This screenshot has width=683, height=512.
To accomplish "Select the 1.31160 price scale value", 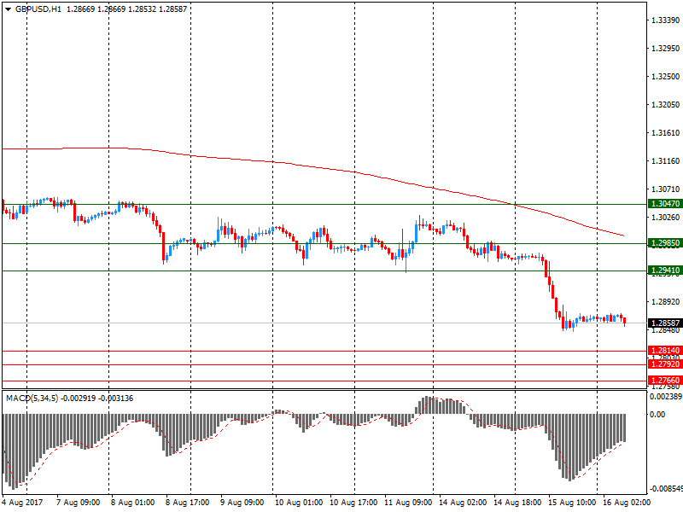I will point(665,161).
